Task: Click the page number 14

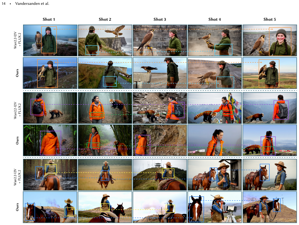Action: (3, 3)
